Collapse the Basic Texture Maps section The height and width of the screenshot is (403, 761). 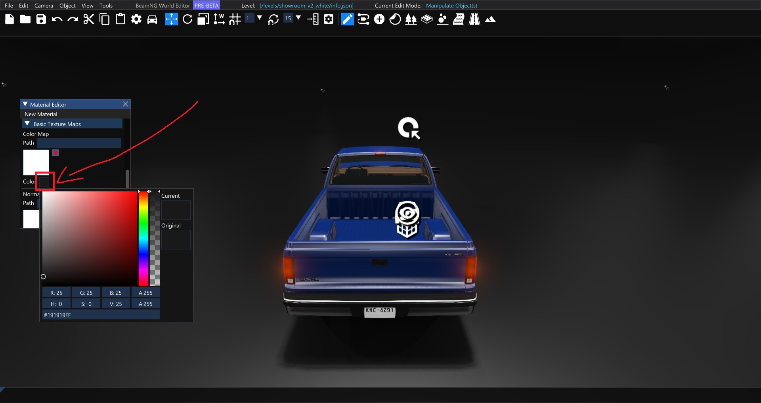coord(27,124)
